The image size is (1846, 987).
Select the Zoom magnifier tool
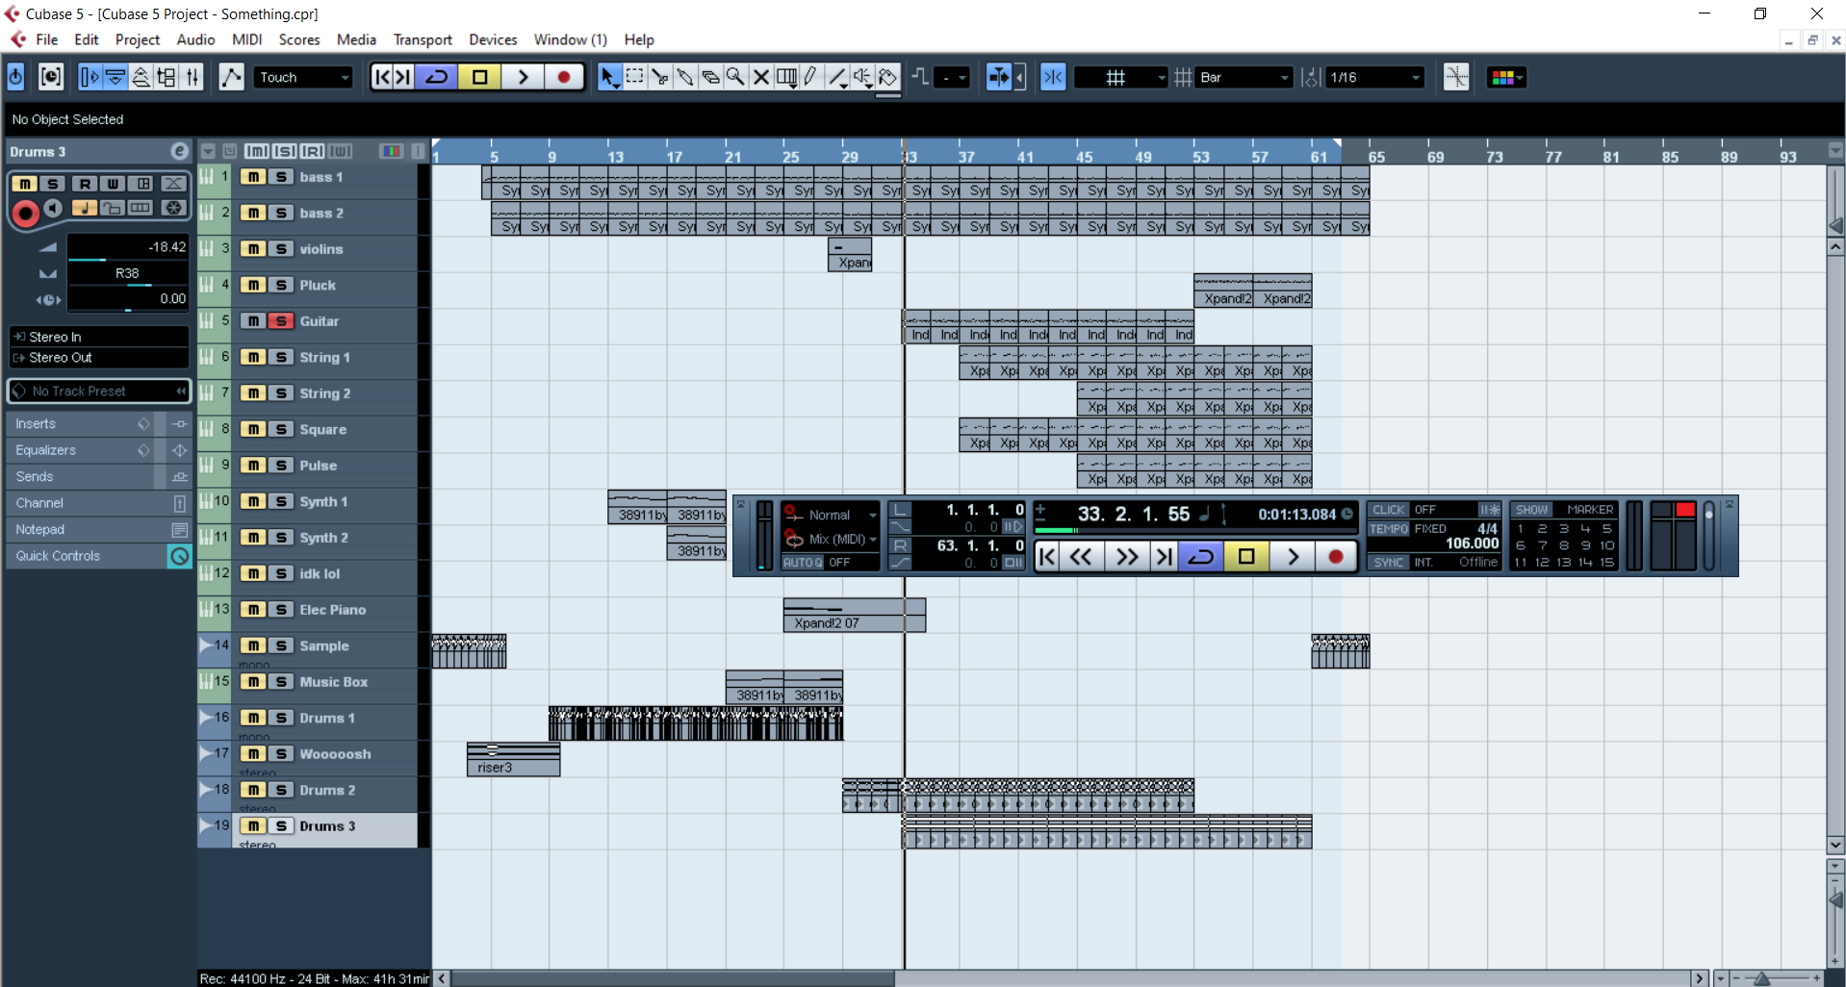(735, 77)
